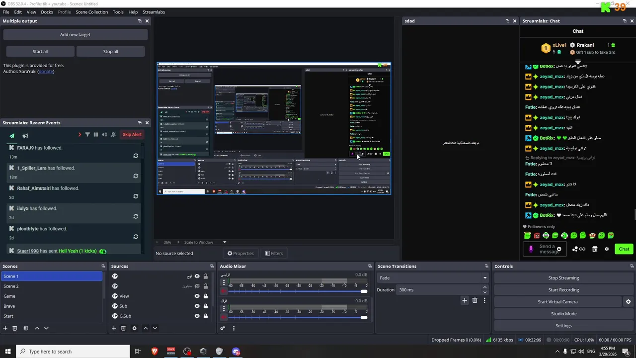Mute the second Audio Mixer channel

(x=224, y=317)
